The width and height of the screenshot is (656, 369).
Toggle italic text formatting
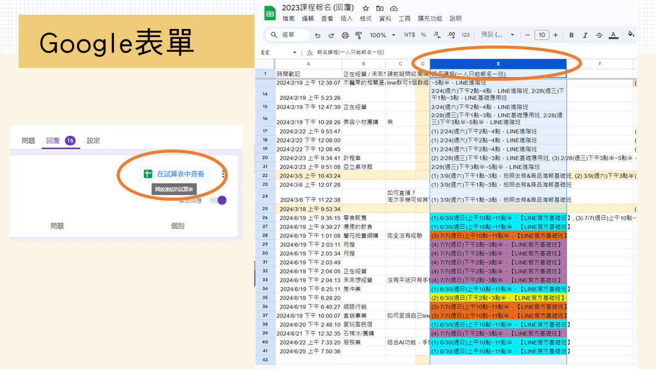[585, 35]
